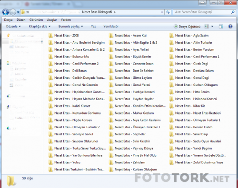Select folder icon of Ahu Gozlerini Sevdigim
Screen dimensions: 238x188
coord(50,43)
